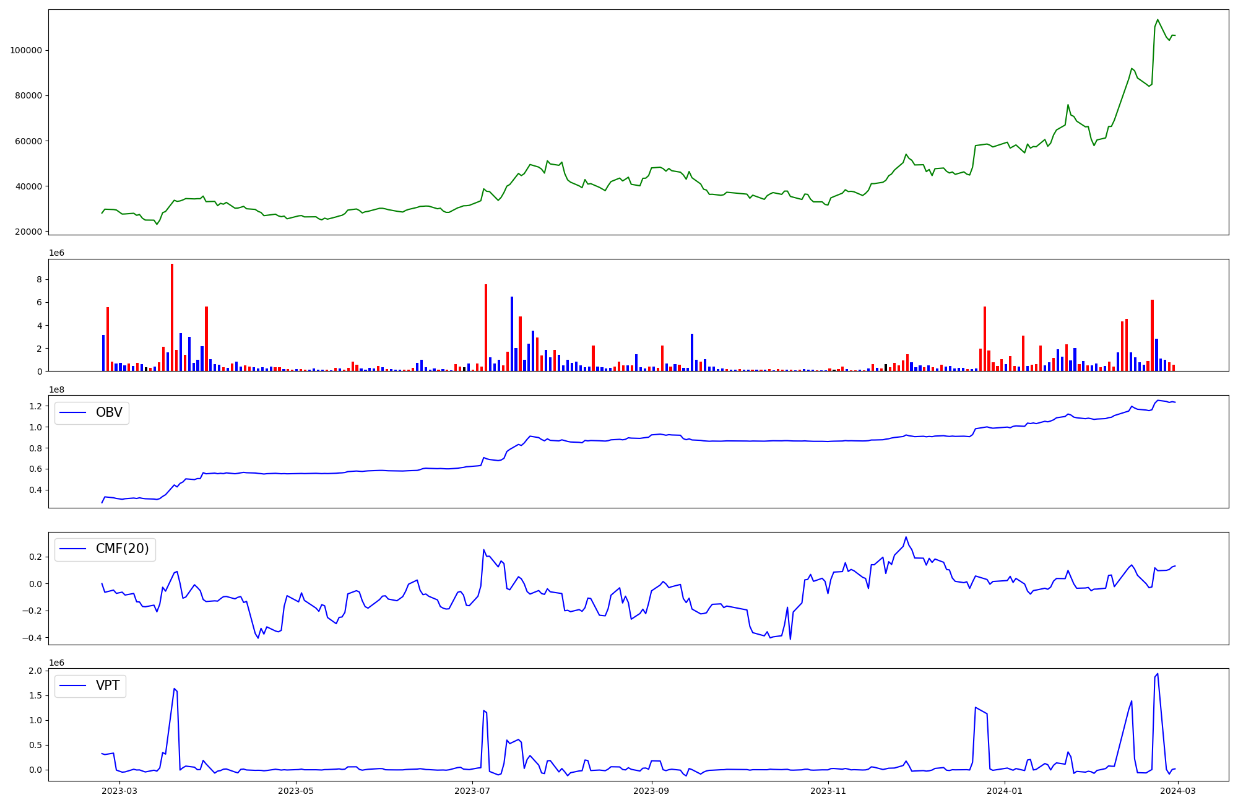The height and width of the screenshot is (805, 1238).
Task: Click the tallest red volume bar
Action: tap(172, 316)
